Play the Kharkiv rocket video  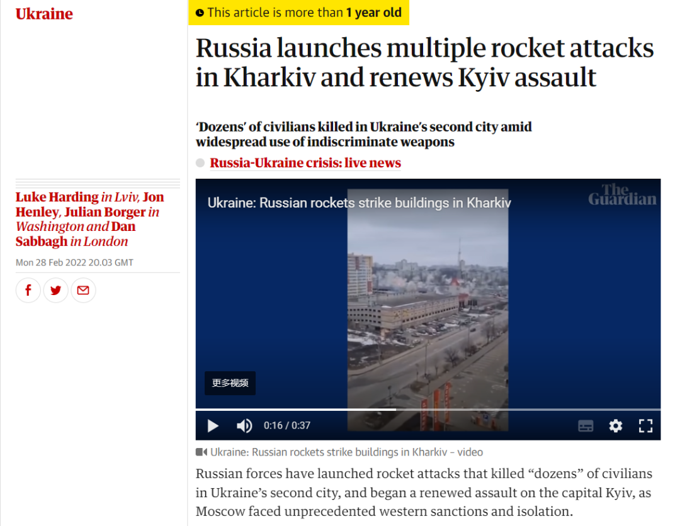coord(213,425)
